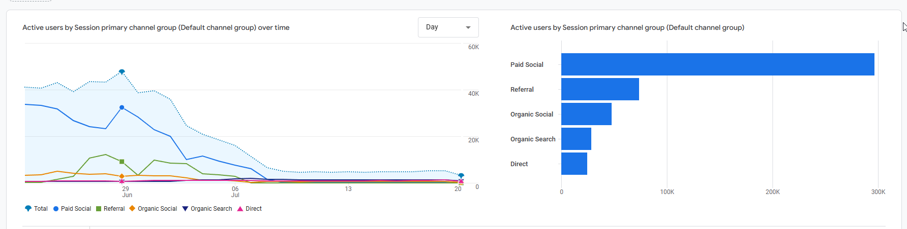The image size is (907, 229).
Task: Select the Paid Social bar
Action: coord(718,64)
